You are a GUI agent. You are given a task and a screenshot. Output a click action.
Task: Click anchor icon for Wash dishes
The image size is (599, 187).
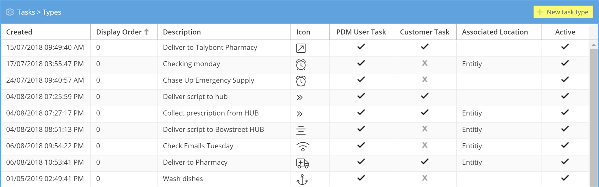302,180
